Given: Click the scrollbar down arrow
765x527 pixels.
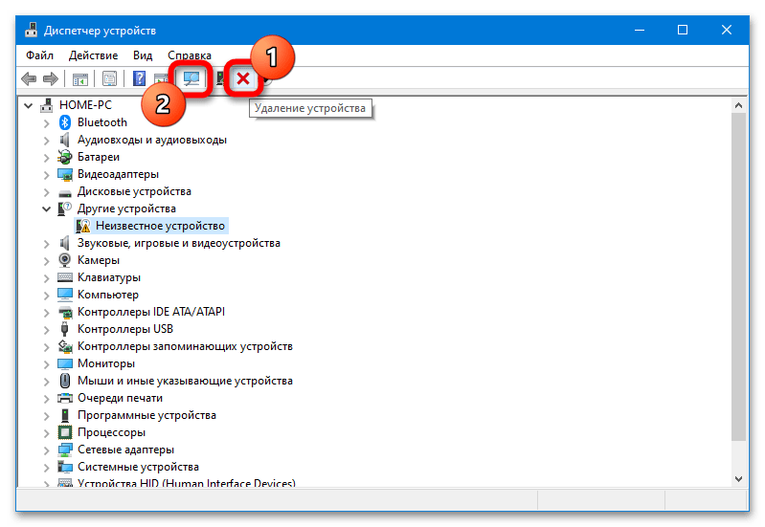Looking at the screenshot, I should click(738, 479).
